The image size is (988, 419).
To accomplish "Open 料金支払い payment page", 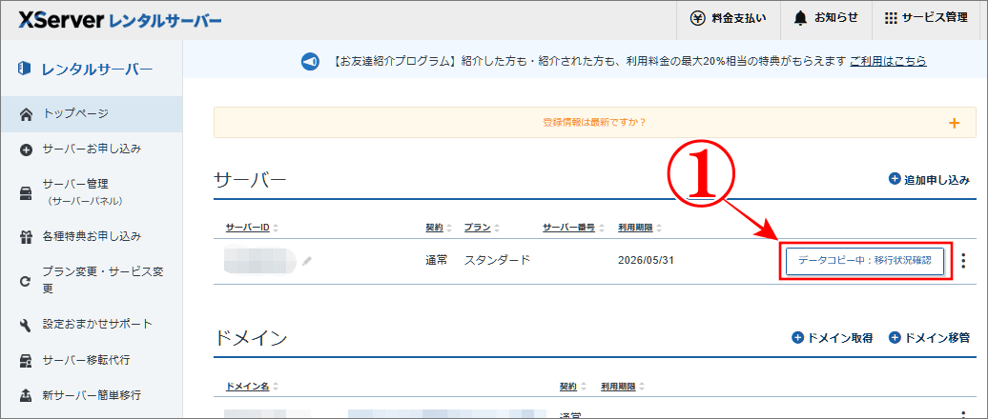I will tap(729, 18).
